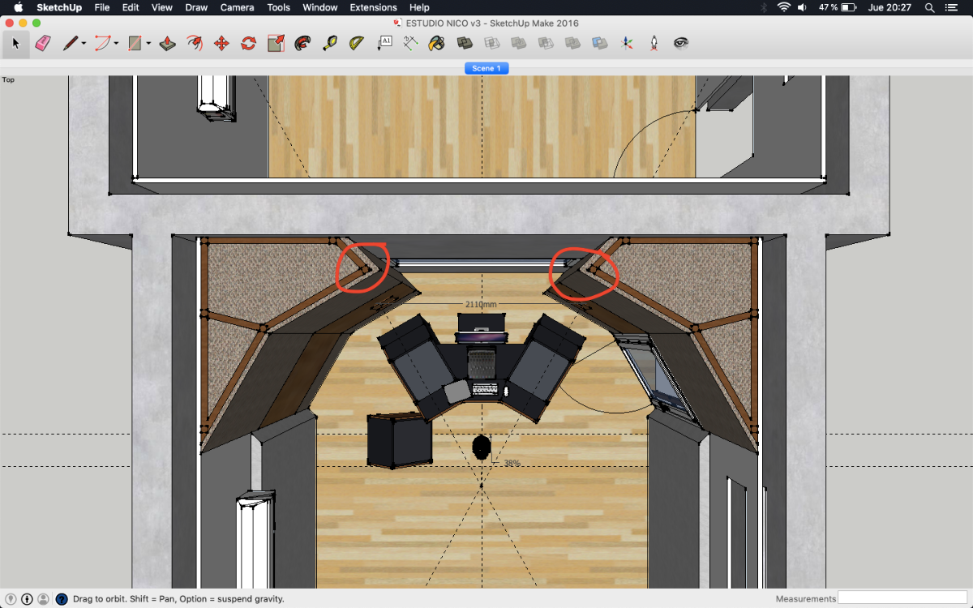Image resolution: width=973 pixels, height=608 pixels.
Task: Pick the Rotate tool
Action: tap(249, 43)
